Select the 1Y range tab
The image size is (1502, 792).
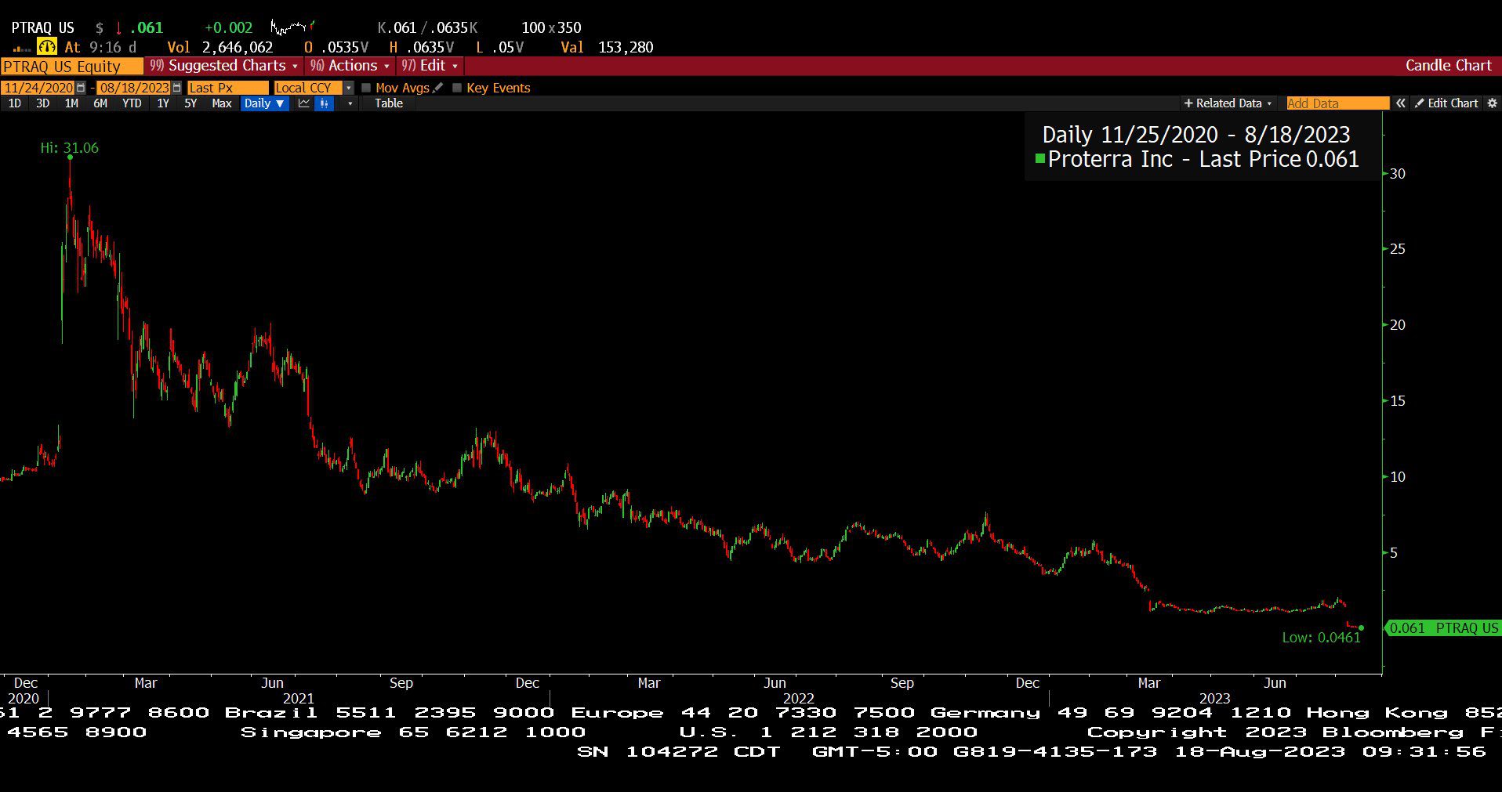click(x=163, y=103)
